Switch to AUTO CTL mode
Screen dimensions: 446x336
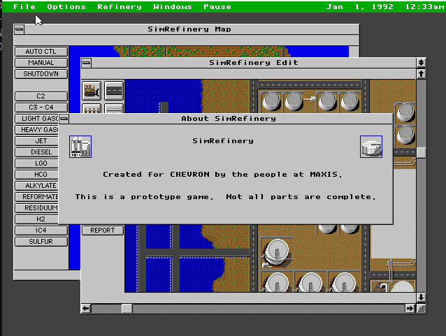[41, 52]
